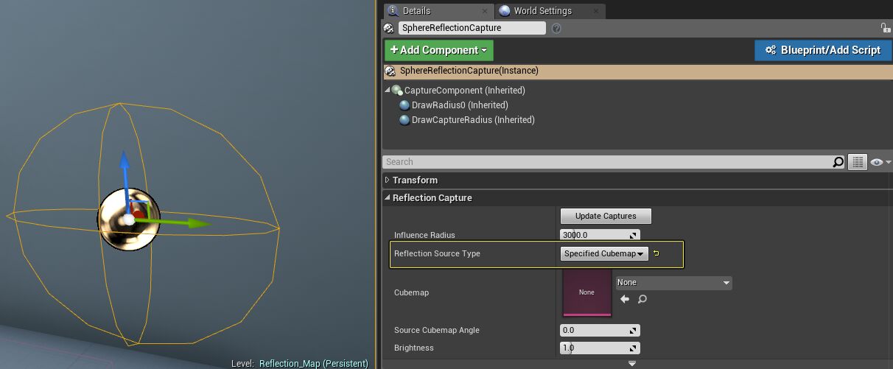Close the World Settings tab
Image resolution: width=893 pixels, height=369 pixels.
[596, 11]
